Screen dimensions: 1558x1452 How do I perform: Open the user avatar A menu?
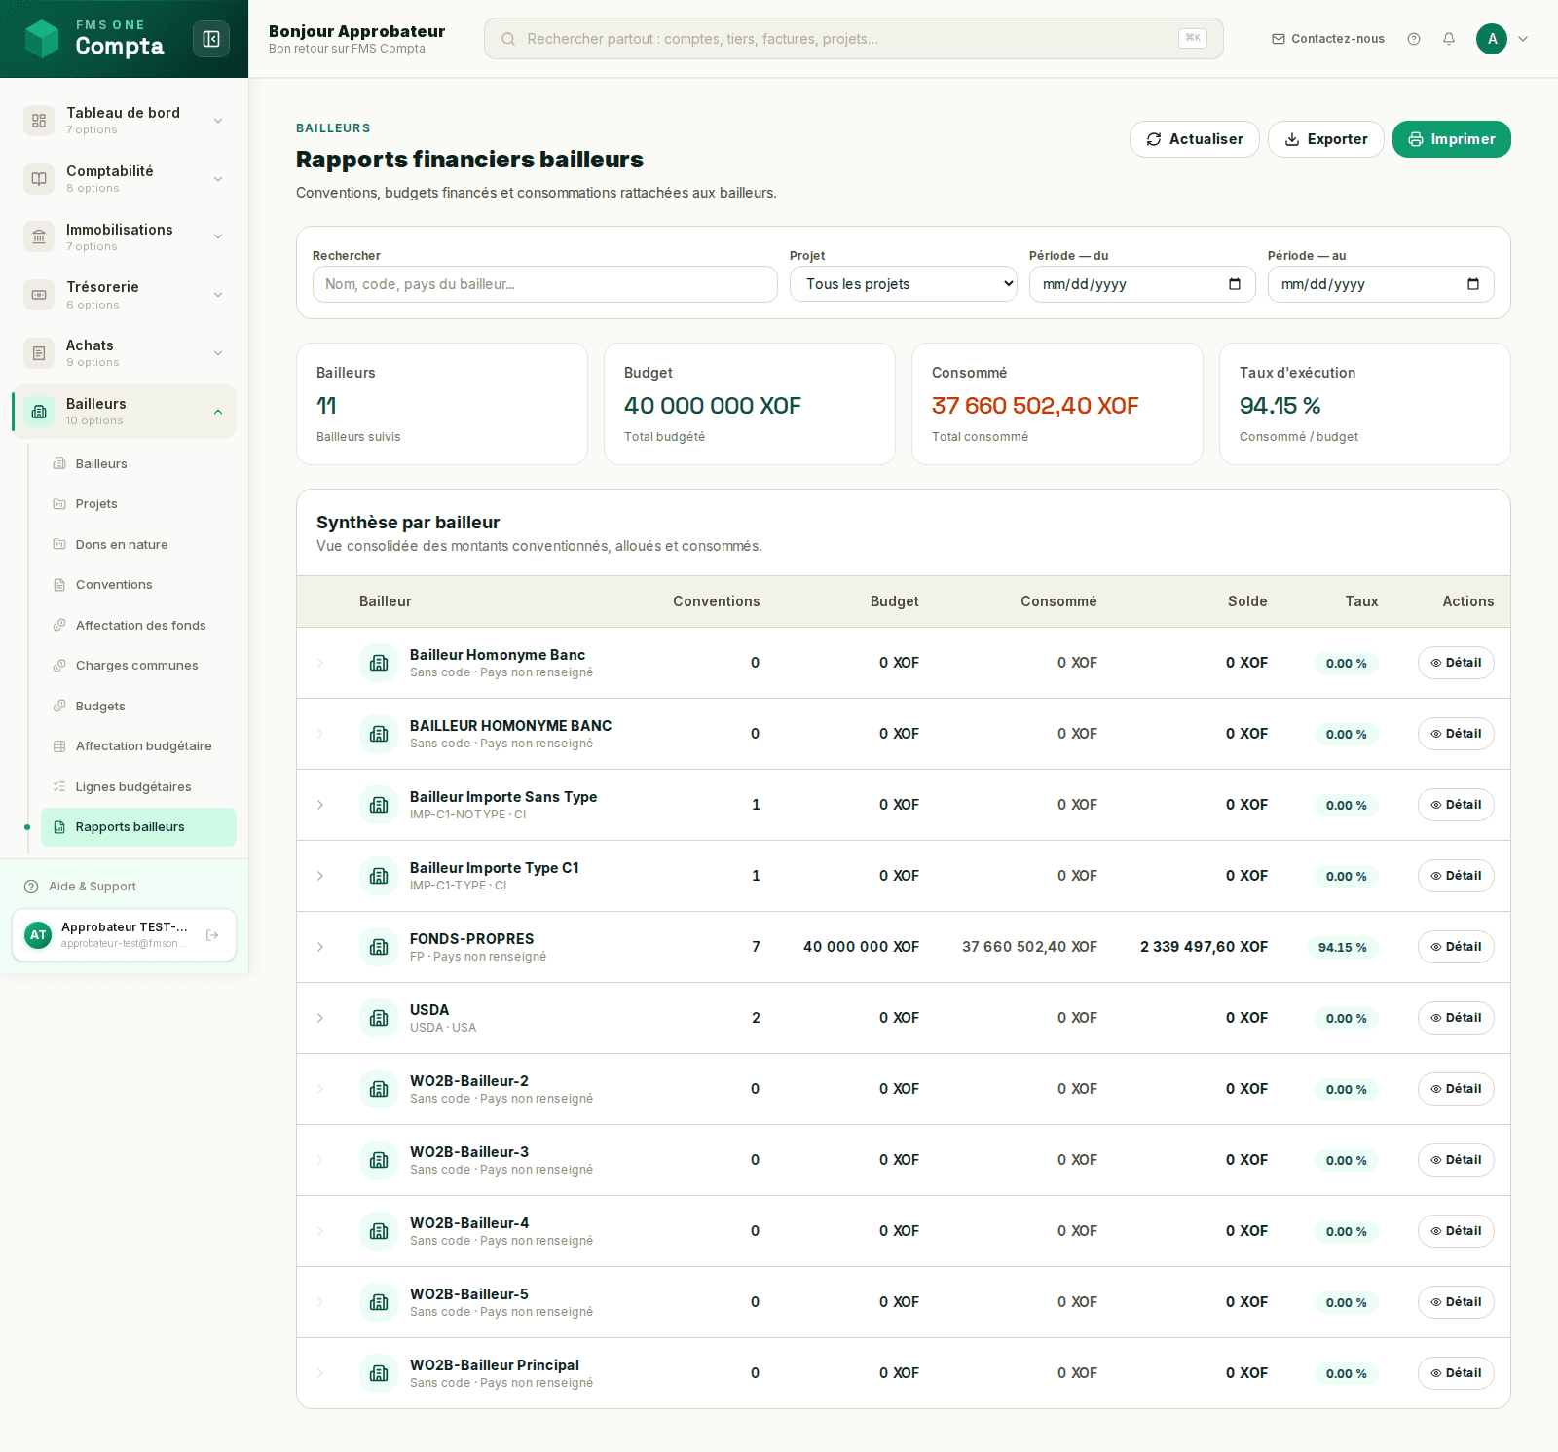pyautogui.click(x=1492, y=39)
